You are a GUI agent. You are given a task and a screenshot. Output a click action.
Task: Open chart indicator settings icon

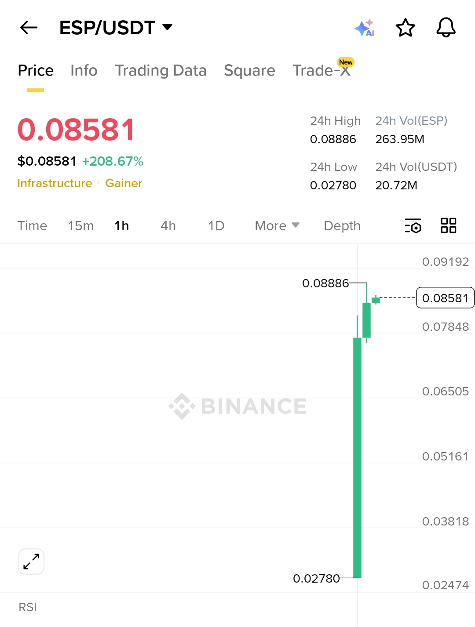coord(413,226)
